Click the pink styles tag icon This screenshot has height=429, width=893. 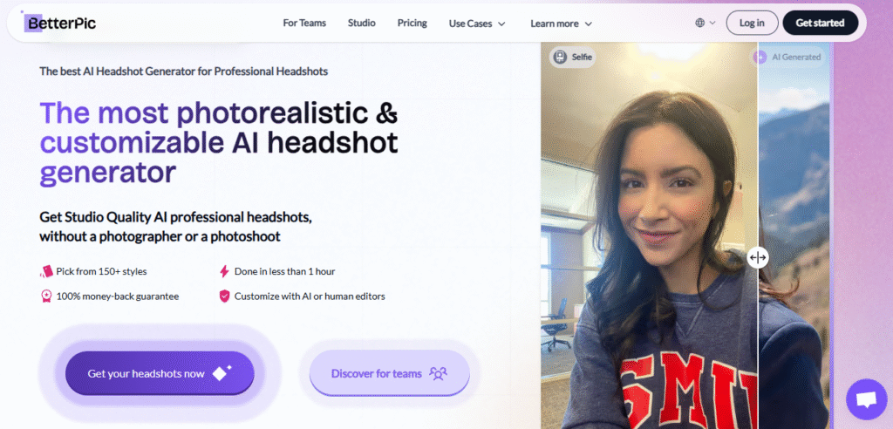(x=46, y=271)
